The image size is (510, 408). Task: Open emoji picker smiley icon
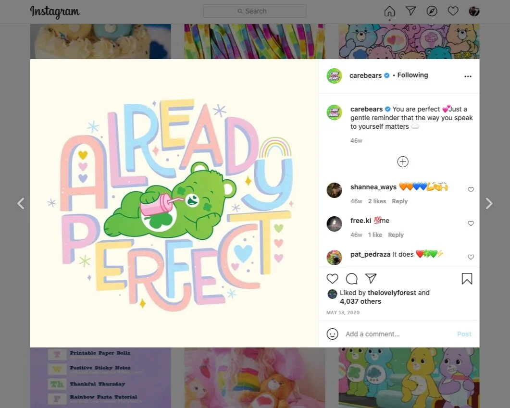point(333,334)
